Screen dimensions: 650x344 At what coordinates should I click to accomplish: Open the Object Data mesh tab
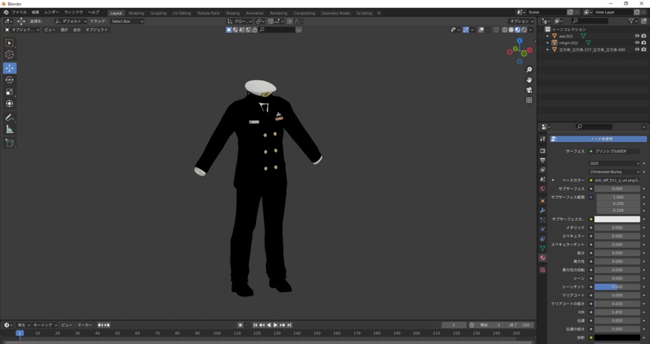coord(543,248)
